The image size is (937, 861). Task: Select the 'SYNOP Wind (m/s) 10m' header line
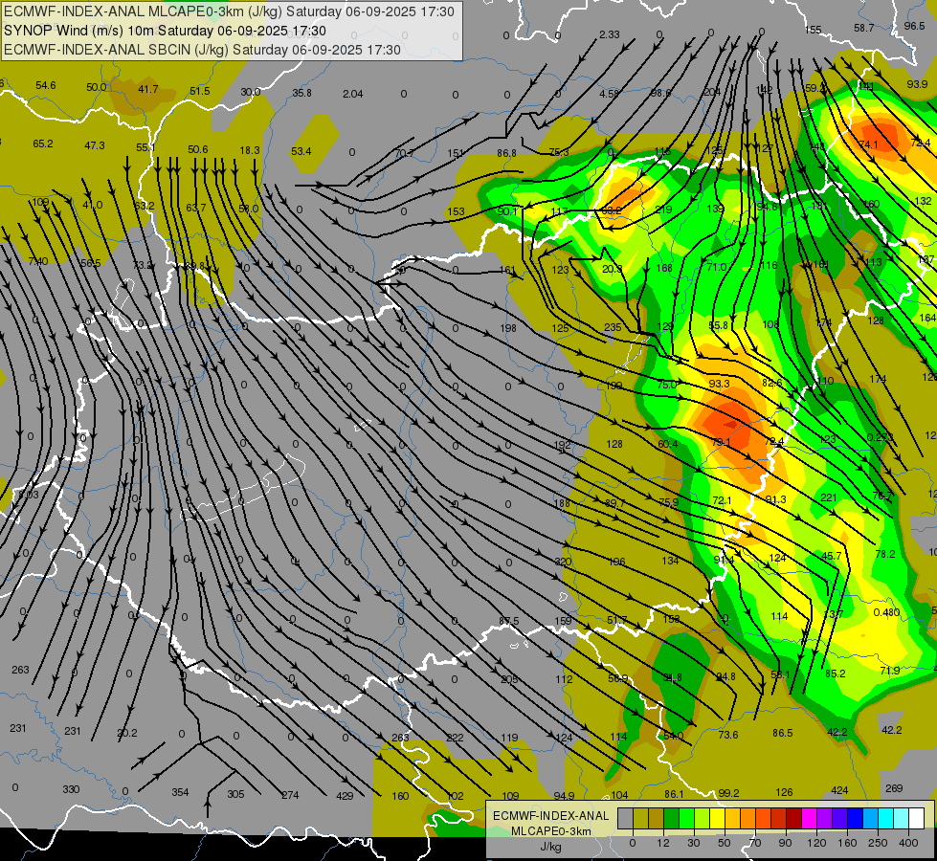165,31
